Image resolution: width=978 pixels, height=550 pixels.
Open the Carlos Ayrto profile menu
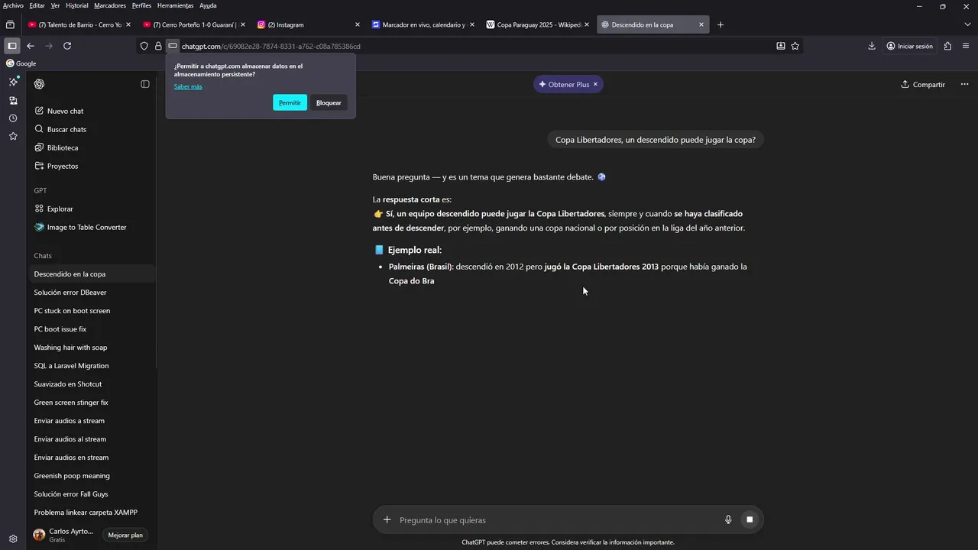[x=63, y=535]
